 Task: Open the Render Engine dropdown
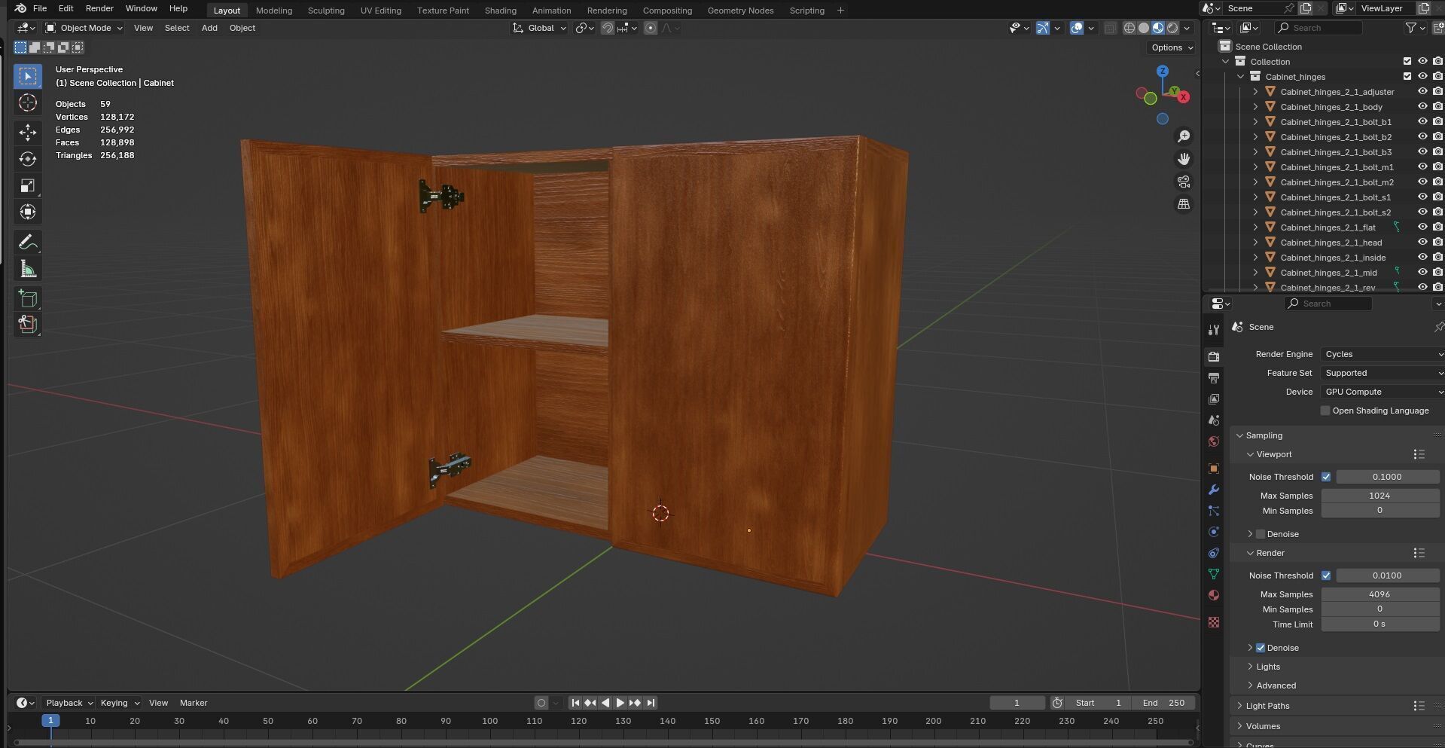[x=1383, y=354]
